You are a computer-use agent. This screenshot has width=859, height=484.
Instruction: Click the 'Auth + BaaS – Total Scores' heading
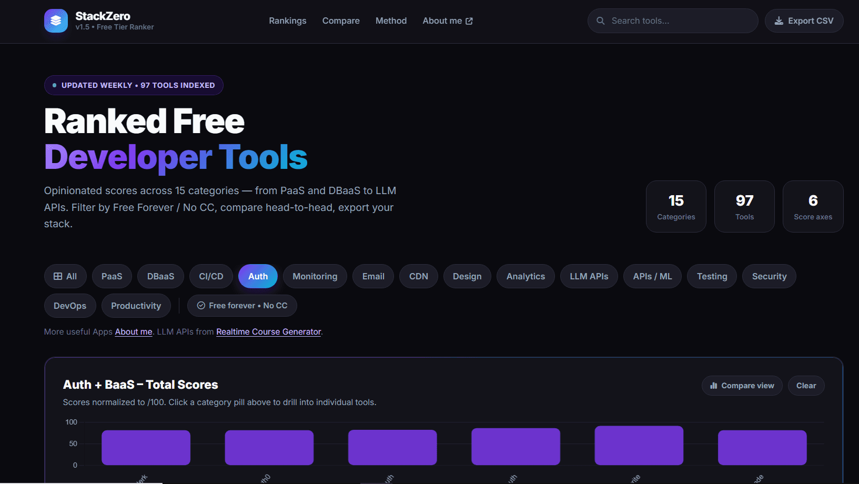140,385
